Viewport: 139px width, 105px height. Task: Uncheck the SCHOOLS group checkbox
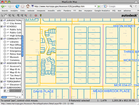(x=1, y=27)
